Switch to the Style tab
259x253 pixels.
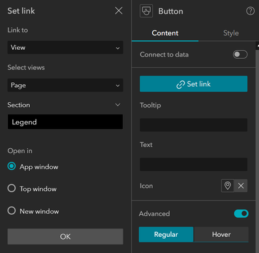(231, 33)
